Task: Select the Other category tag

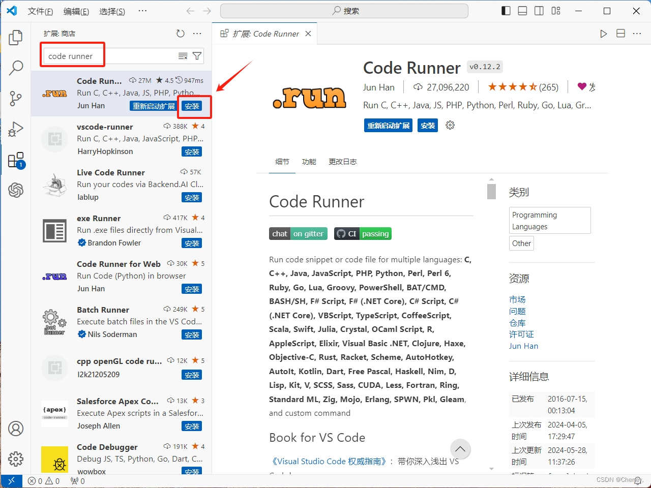Action: tap(521, 243)
